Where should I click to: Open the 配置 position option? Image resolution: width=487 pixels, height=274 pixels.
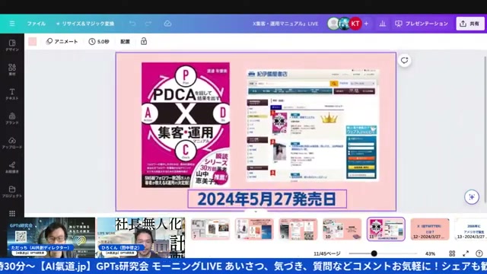125,42
